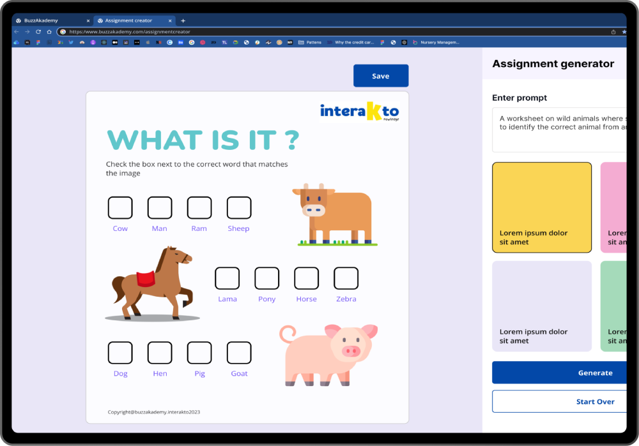Go back with the browser back arrow
This screenshot has height=446, width=639.
point(17,31)
